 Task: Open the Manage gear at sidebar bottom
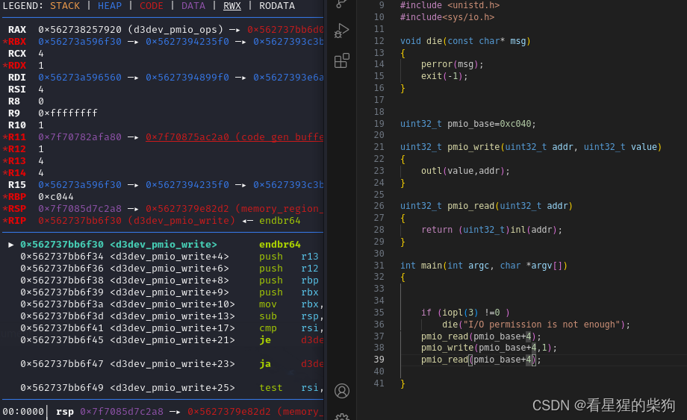pos(342,416)
